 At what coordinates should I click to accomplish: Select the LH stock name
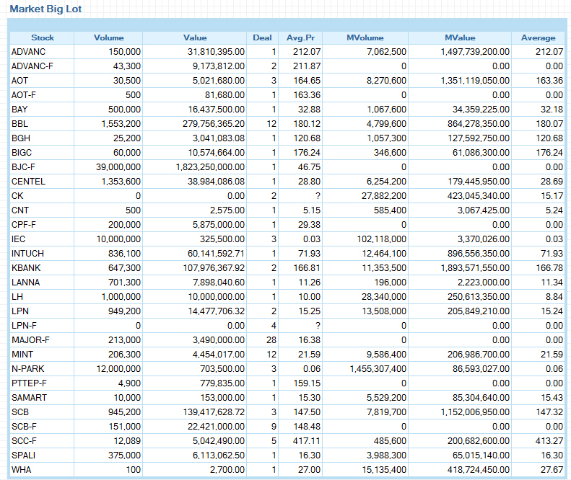pos(17,297)
